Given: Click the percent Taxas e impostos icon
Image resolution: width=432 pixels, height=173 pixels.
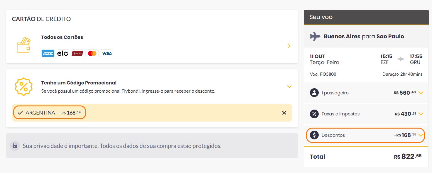Looking at the screenshot, I should (314, 114).
